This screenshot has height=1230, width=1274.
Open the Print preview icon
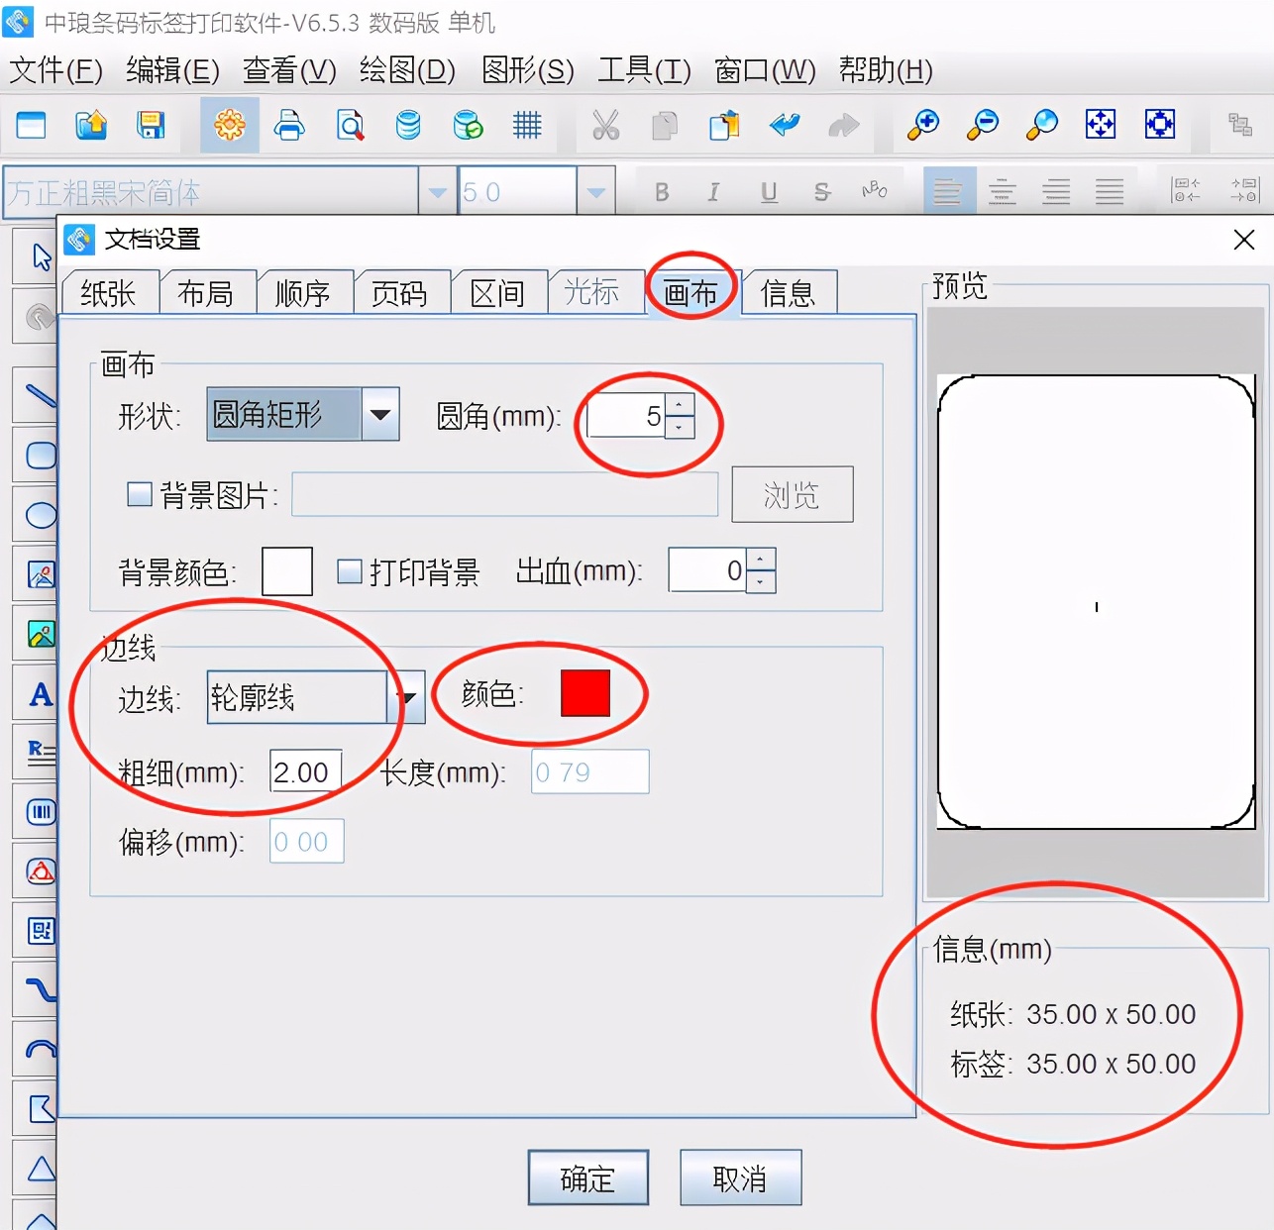[350, 125]
